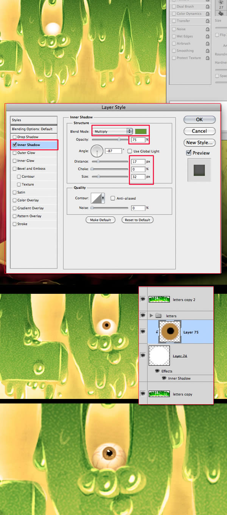Click the Make Default button
227x515 pixels.
point(101,220)
